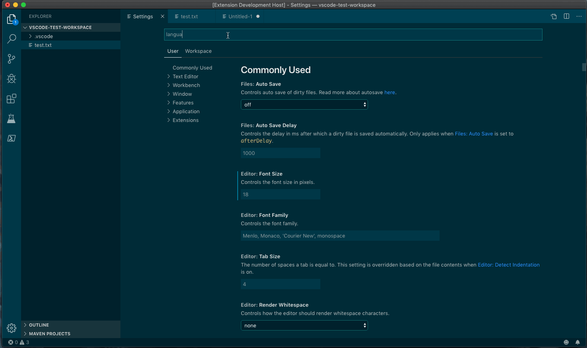Screen dimensions: 587x348
Task: Select Commonly Used in settings tree
Action: 192,68
